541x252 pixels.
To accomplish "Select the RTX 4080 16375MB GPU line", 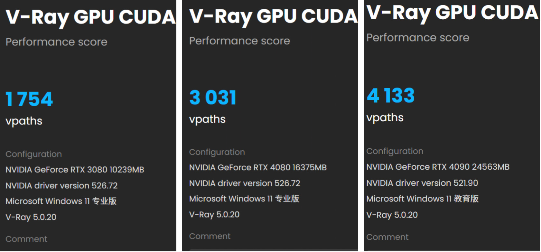I will click(258, 167).
